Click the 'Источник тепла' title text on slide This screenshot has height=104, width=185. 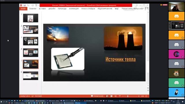click(x=121, y=59)
